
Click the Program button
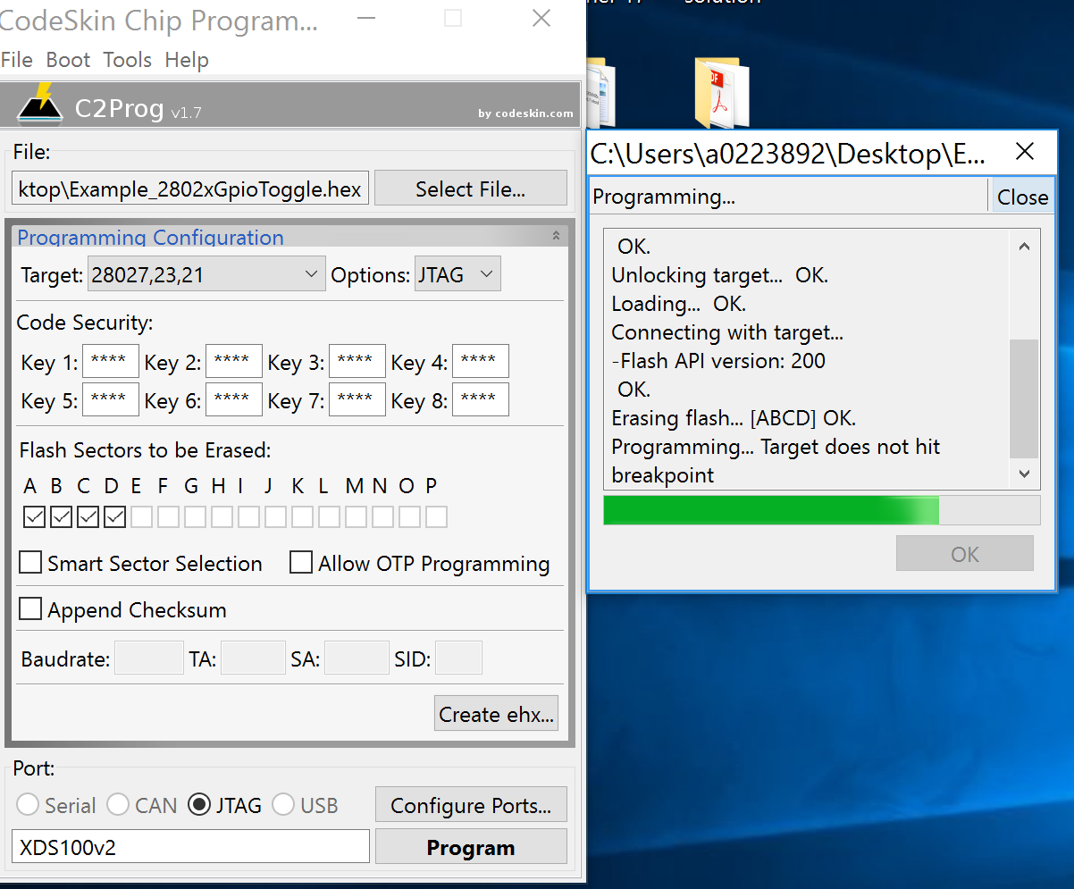[471, 847]
